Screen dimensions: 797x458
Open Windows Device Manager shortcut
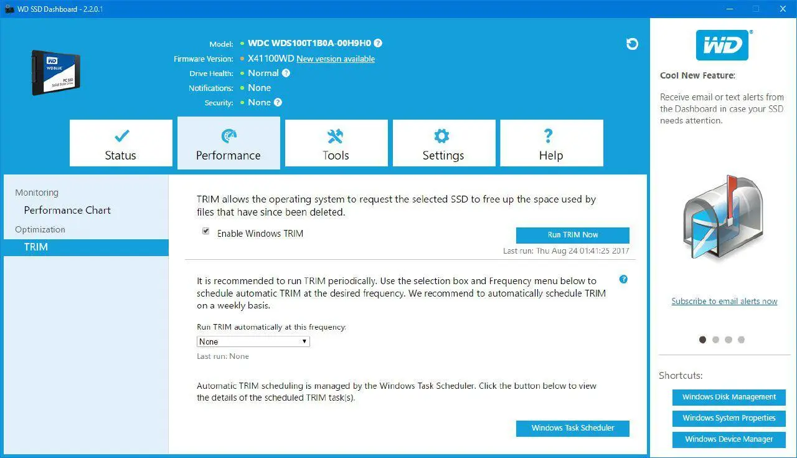coord(729,439)
